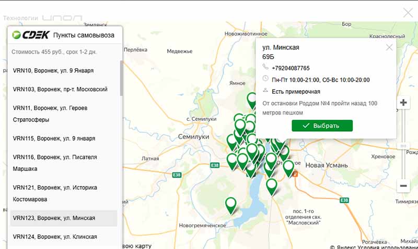Click the fitting room hanger icon
418x249 pixels.
click(265, 90)
